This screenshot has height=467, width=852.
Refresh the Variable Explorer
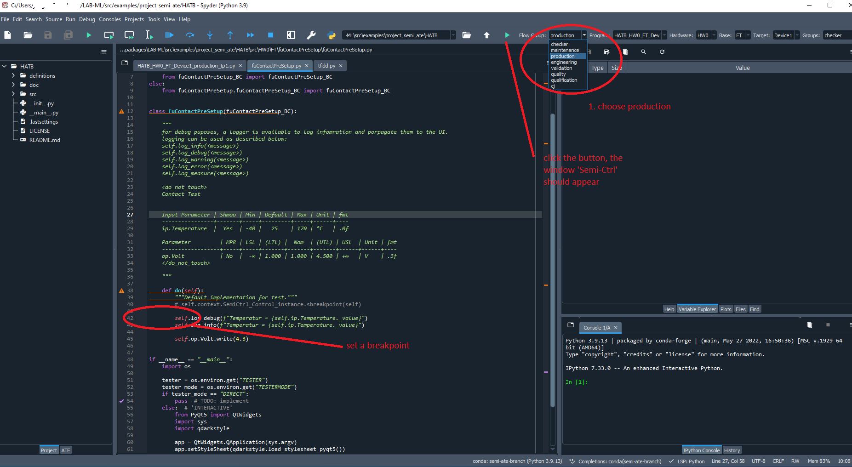(x=662, y=52)
